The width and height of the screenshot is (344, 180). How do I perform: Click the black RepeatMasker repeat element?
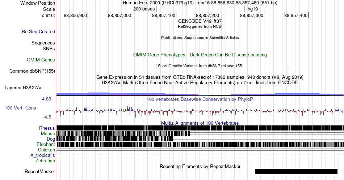(296, 171)
